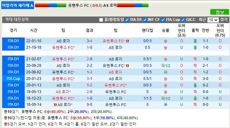Click AS 로마 away team in 20-08-02 row
The image size is (230, 128).
click(116, 72)
